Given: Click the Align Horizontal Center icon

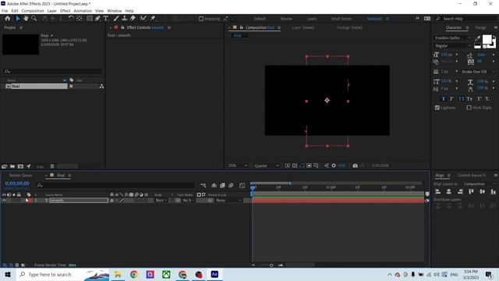Looking at the screenshot, I should click(449, 191).
